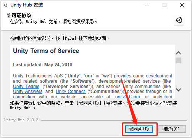This screenshot has width=192, height=138.
Task: Click the "Unity Terms of Service" heading
Action: point(46,51)
